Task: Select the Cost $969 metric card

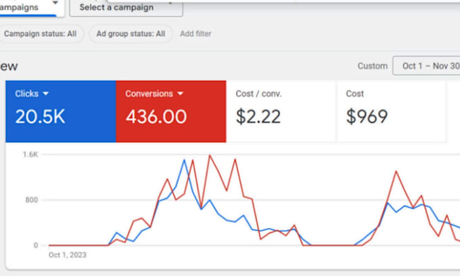Action: (x=392, y=111)
